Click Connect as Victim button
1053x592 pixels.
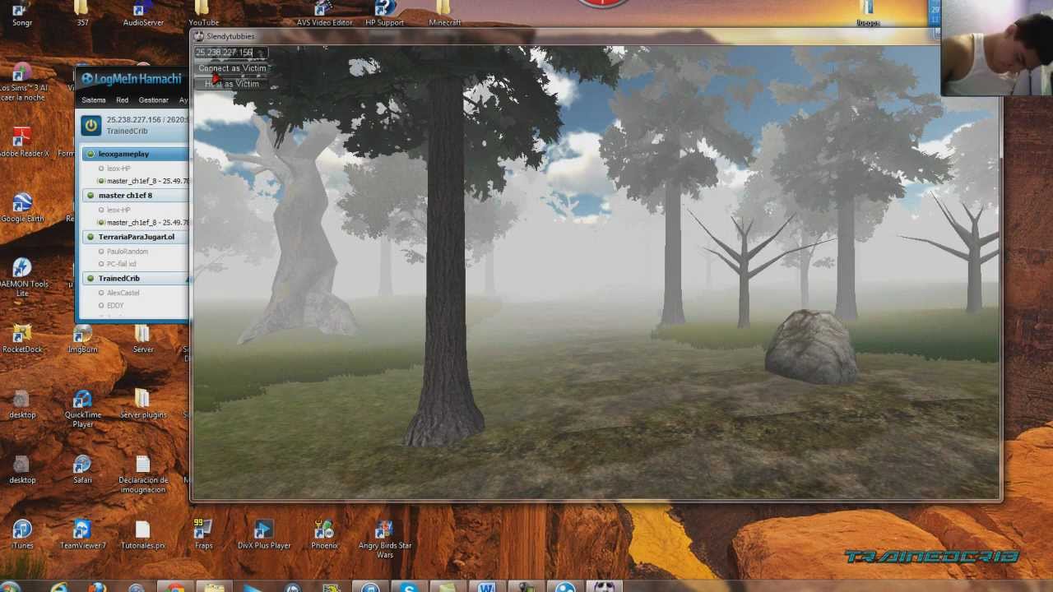pos(231,68)
